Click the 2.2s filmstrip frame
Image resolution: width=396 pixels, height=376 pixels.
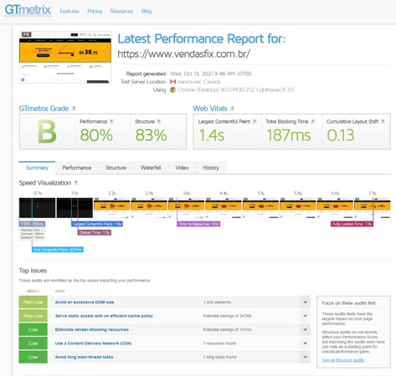(x=111, y=208)
